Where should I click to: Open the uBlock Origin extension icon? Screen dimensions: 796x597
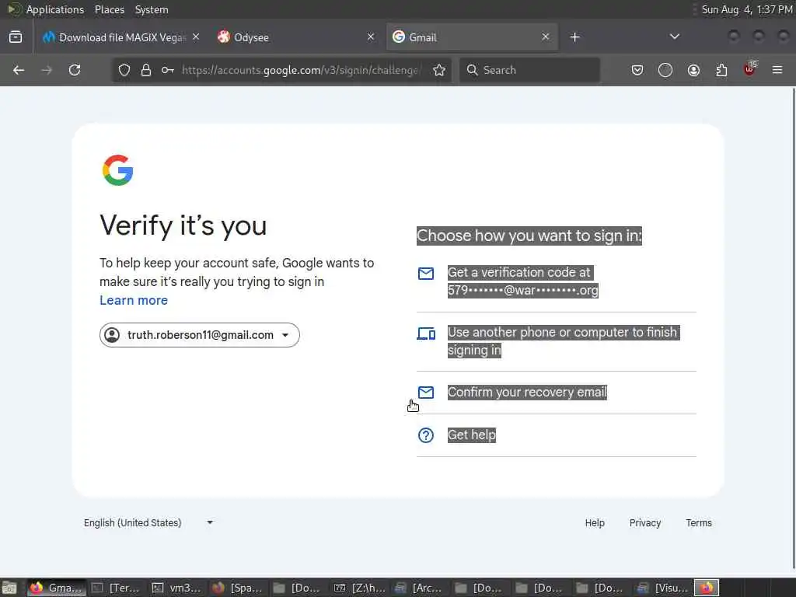coord(749,69)
